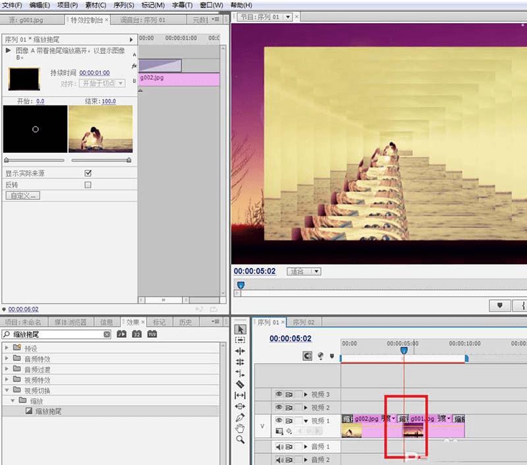
Task: Select the Selection arrow tool
Action: 240,328
